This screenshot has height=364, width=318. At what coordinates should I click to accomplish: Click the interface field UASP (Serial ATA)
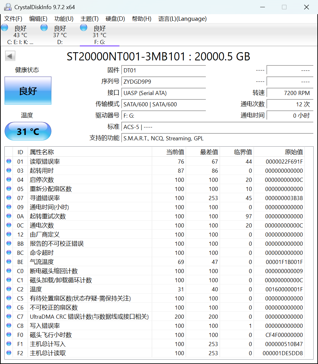coord(164,93)
